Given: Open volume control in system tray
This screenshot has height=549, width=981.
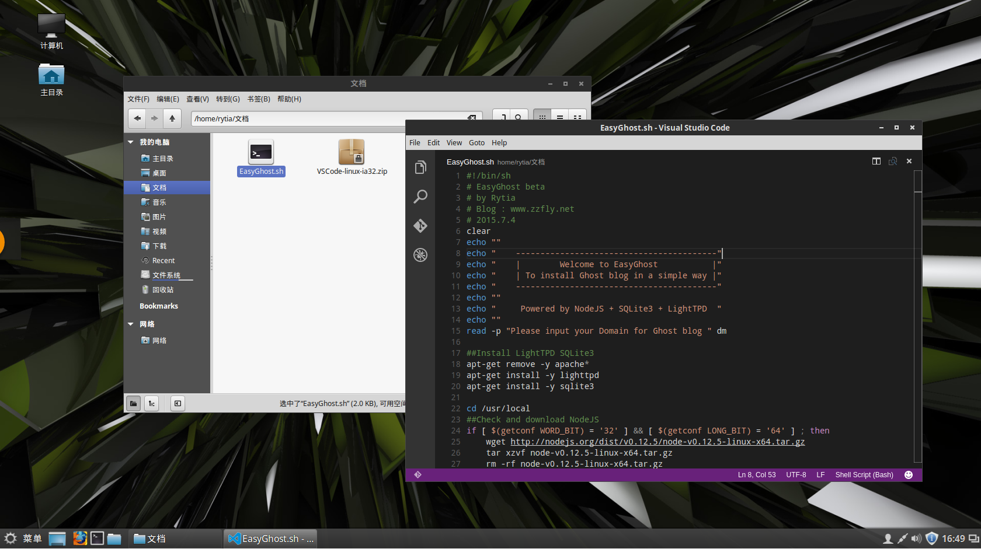Looking at the screenshot, I should [x=916, y=538].
